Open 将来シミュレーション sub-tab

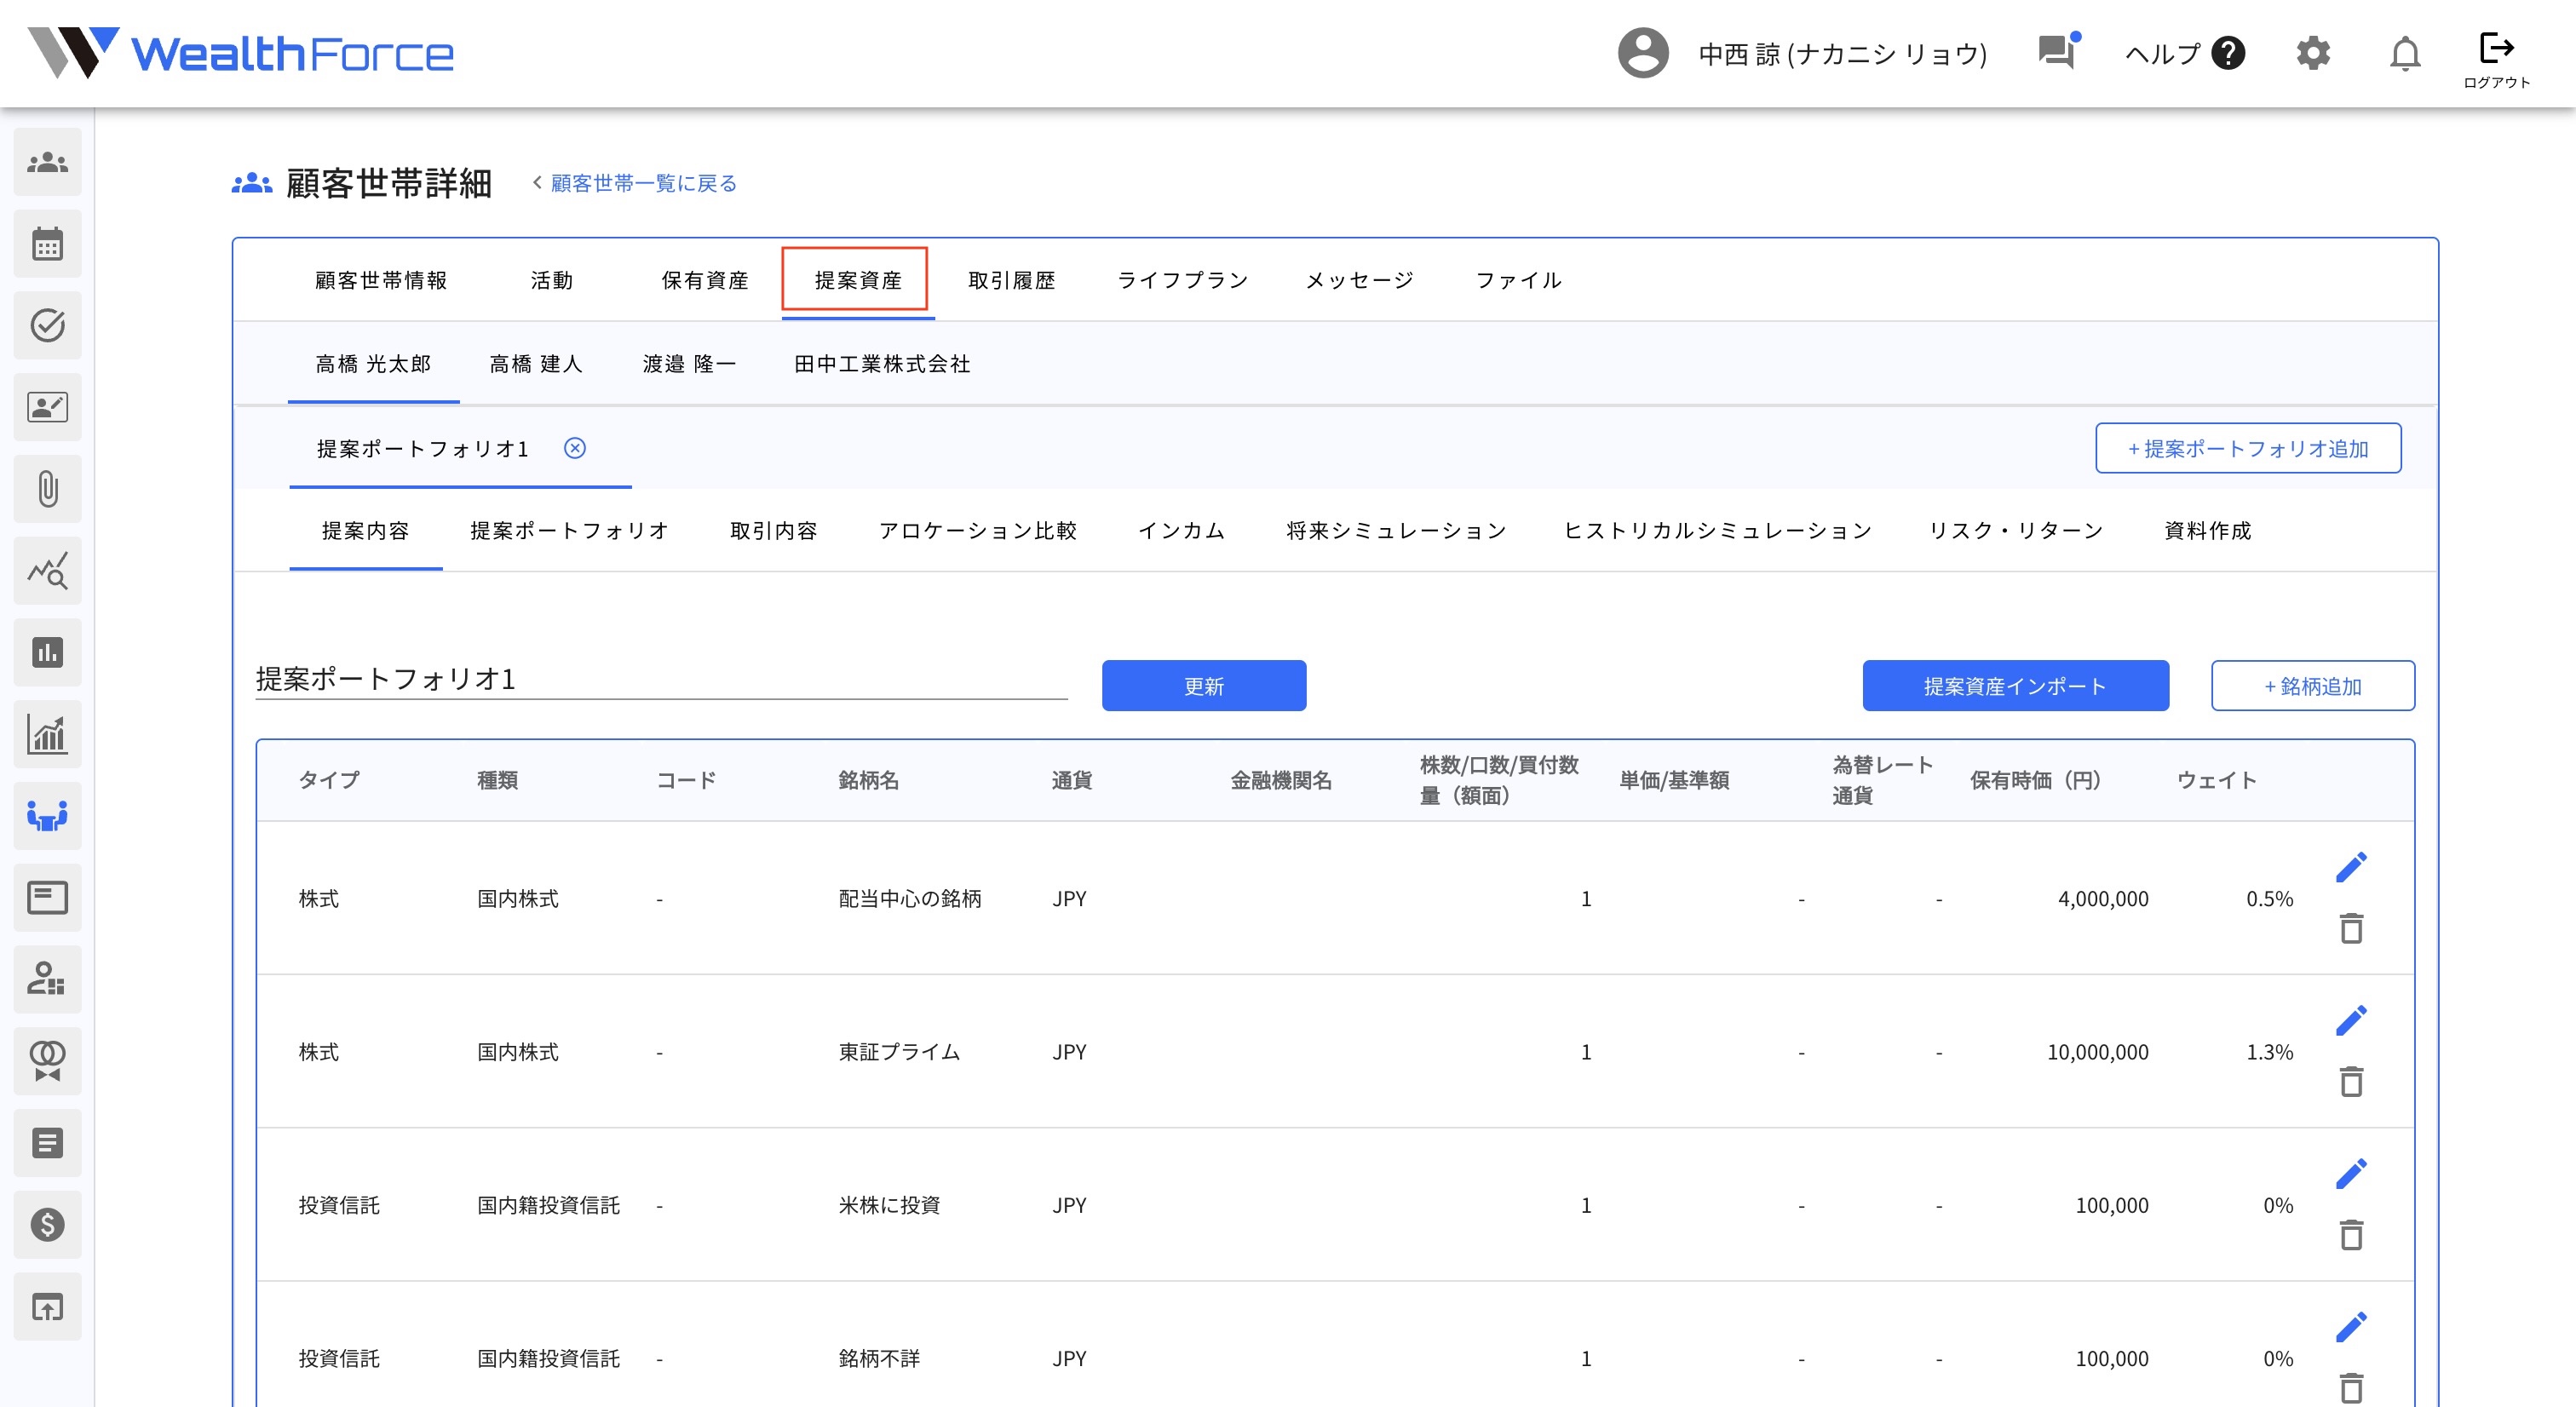tap(1397, 531)
